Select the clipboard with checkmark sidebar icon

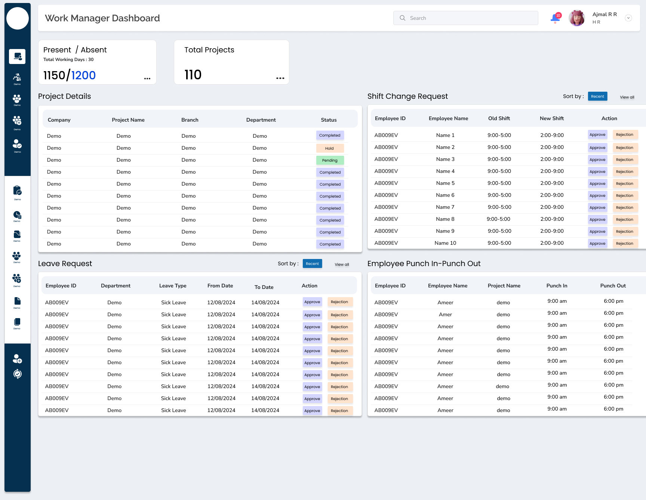[17, 191]
